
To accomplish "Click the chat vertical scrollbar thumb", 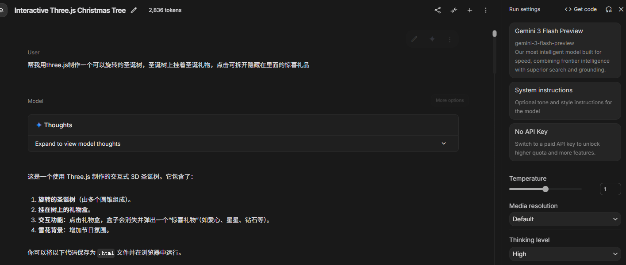I will coord(495,51).
